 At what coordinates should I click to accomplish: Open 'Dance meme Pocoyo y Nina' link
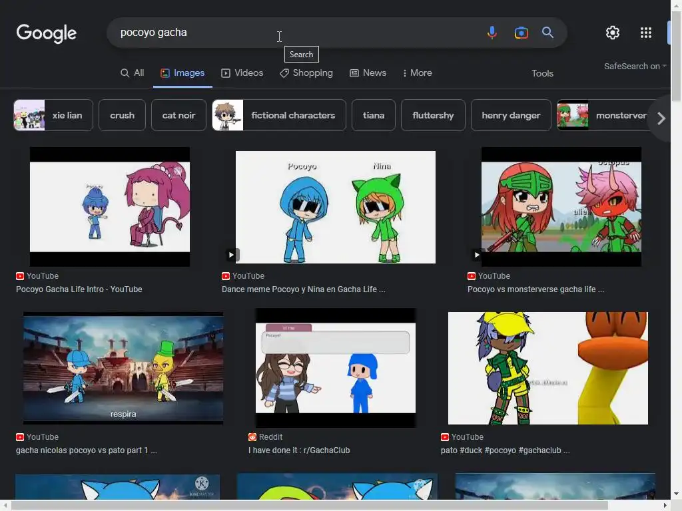(x=304, y=289)
